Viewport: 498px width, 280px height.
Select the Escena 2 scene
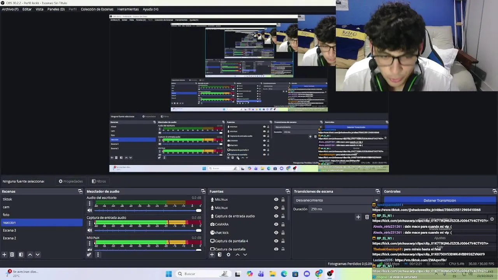(x=42, y=238)
